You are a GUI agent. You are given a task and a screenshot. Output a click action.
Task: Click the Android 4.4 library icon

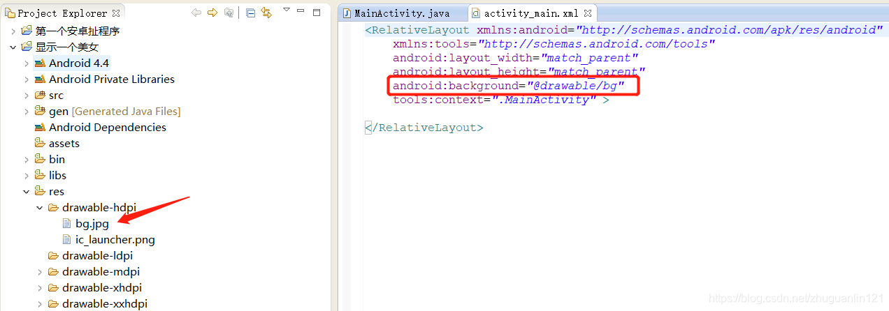point(40,63)
